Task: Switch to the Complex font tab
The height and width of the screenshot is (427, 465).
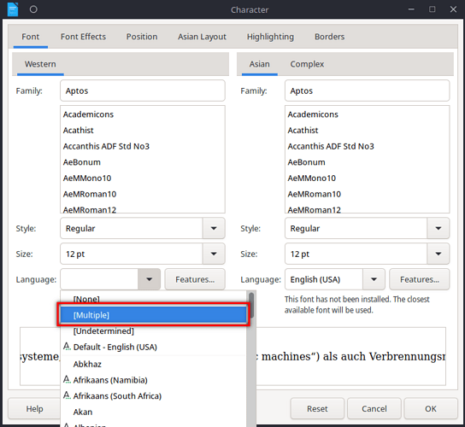Action: coord(307,64)
